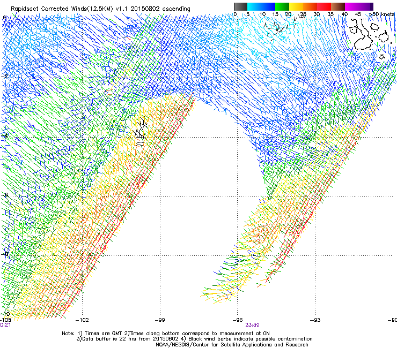Click the 'NOAA/NESDIS/Center for Satellite Applications' credit line
The width and height of the screenshot is (397, 348).
(x=232, y=345)
